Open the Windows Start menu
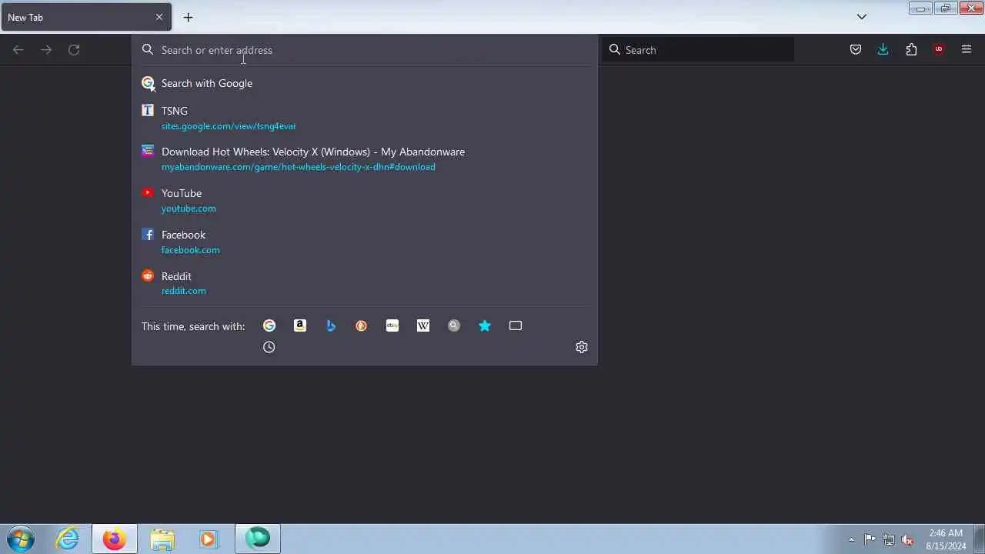The image size is (985, 554). 21,539
